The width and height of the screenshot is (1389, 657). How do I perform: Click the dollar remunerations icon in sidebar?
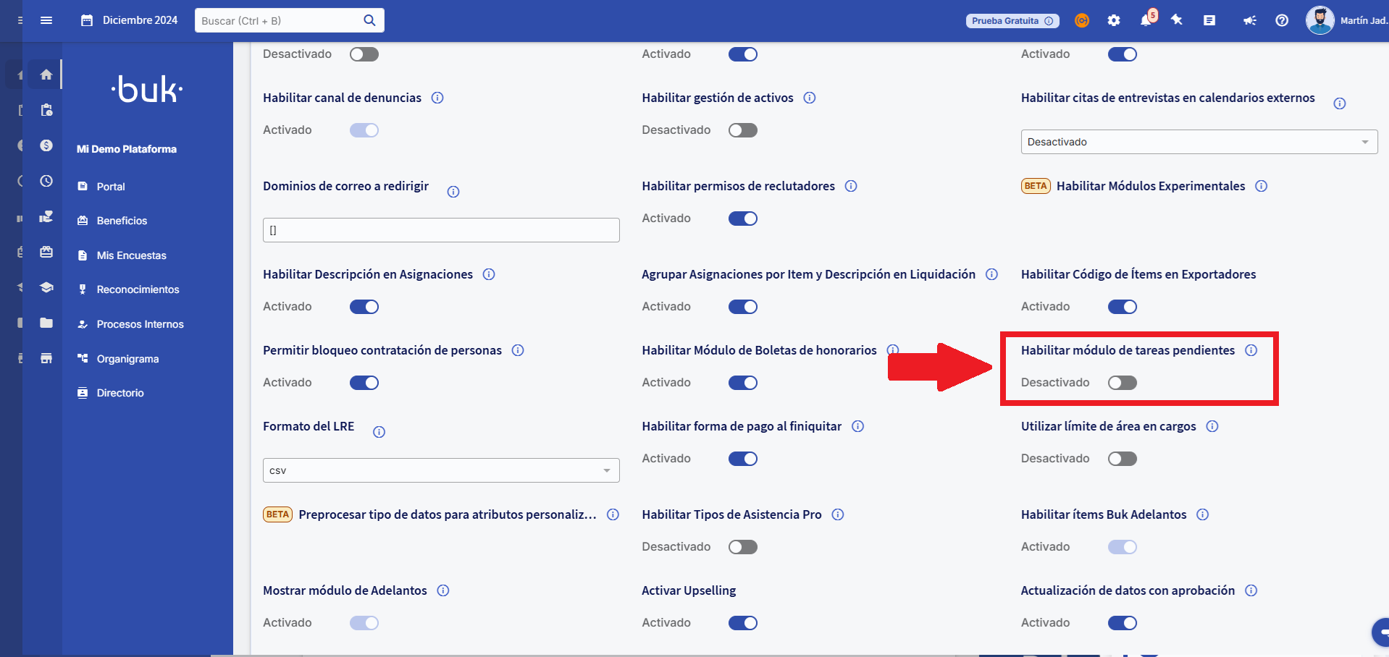[46, 145]
